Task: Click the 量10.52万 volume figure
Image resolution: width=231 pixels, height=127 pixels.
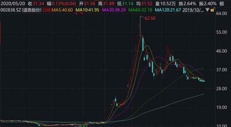Action: (x=165, y=4)
